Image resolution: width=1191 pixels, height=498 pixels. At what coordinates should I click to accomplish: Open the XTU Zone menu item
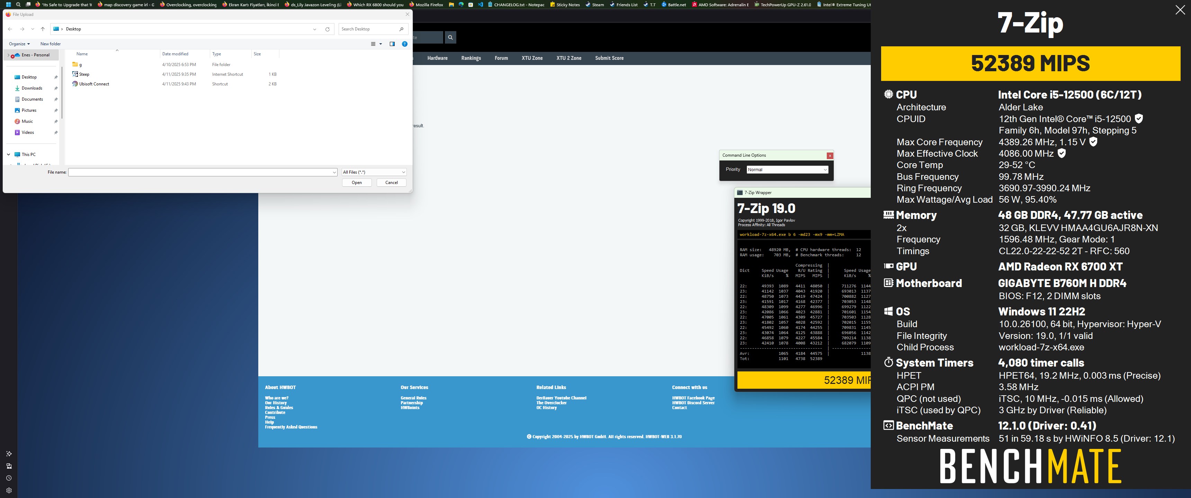532,58
